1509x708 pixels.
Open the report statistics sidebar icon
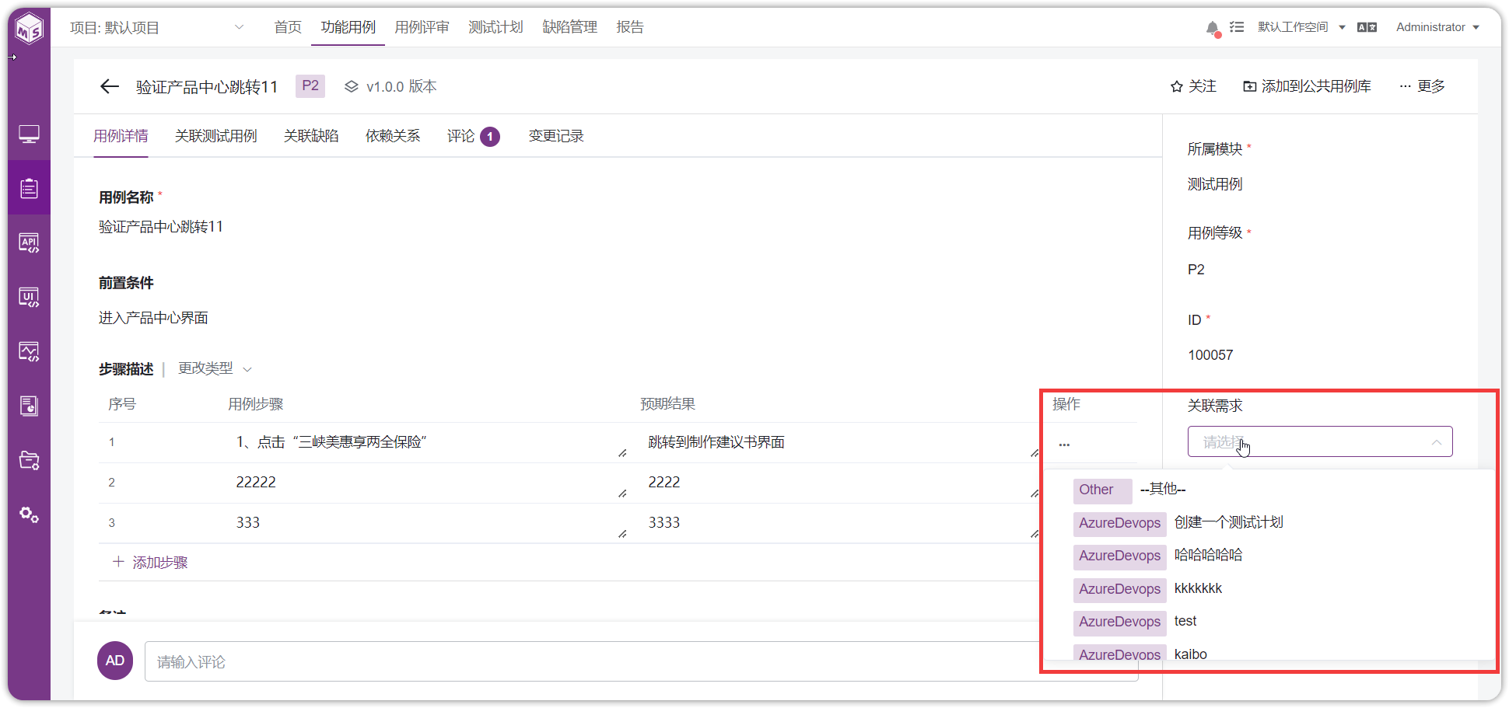30,406
